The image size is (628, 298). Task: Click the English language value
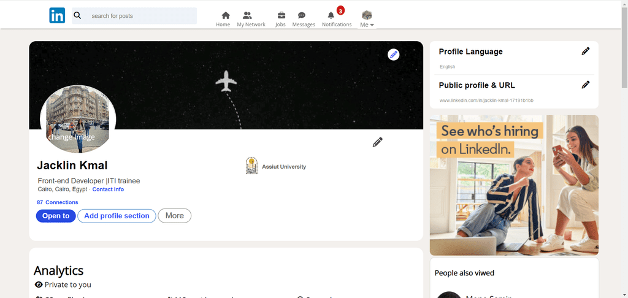pyautogui.click(x=447, y=67)
